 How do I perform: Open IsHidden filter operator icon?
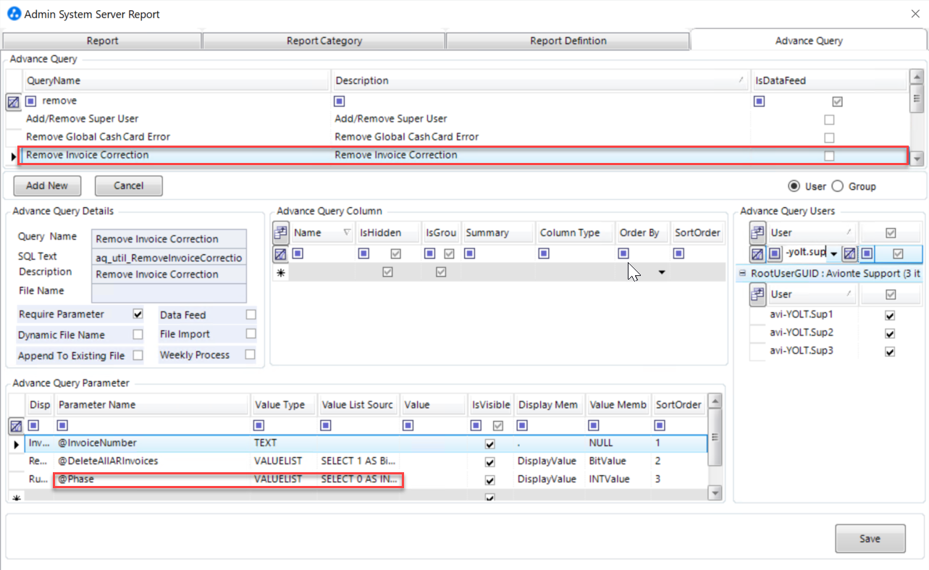coord(363,253)
